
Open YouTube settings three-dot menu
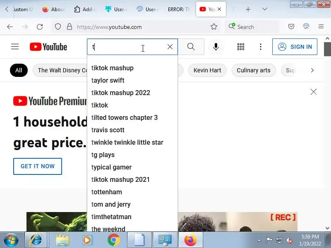click(261, 47)
